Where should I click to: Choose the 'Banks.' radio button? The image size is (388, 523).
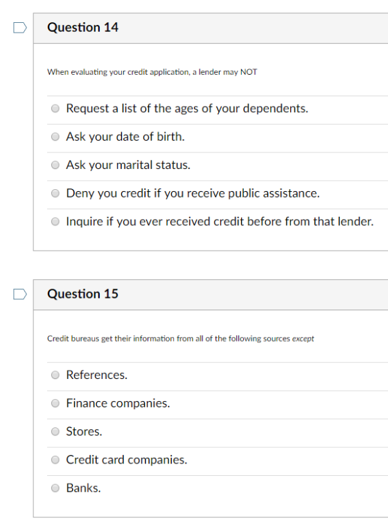point(55,488)
